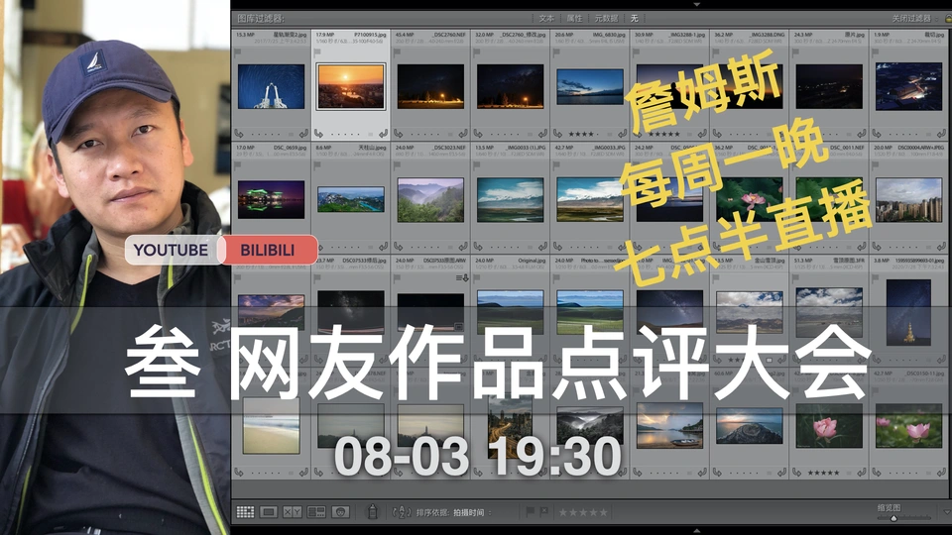
Task: Select the P7100915.jpg sunset thumbnail
Action: (x=350, y=86)
